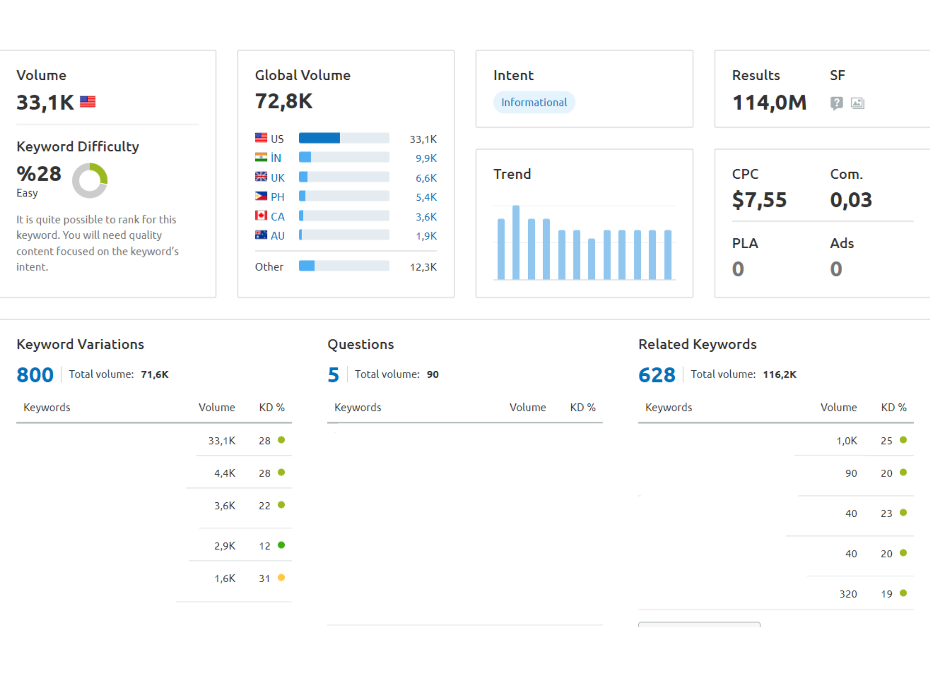The height and width of the screenshot is (697, 930).
Task: Click the dark green KD dot for 2,9K row
Action: coord(282,545)
